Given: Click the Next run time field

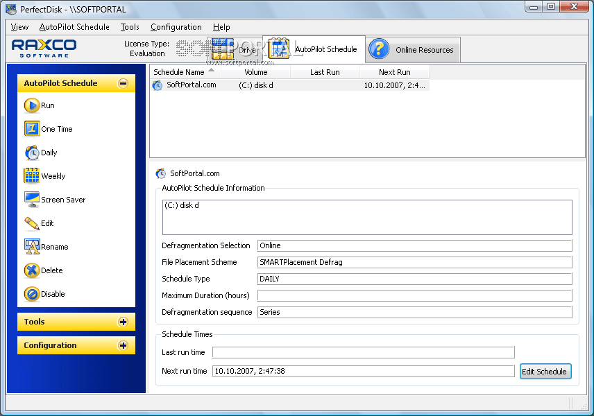Looking at the screenshot, I should click(x=364, y=371).
